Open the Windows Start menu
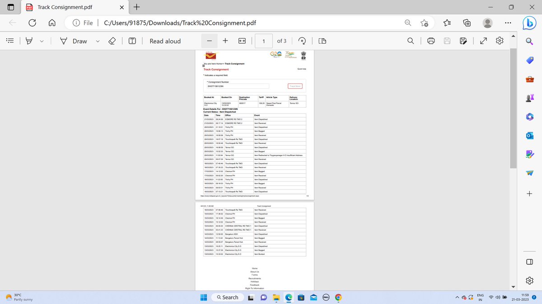This screenshot has height=304, width=542. tap(203, 297)
